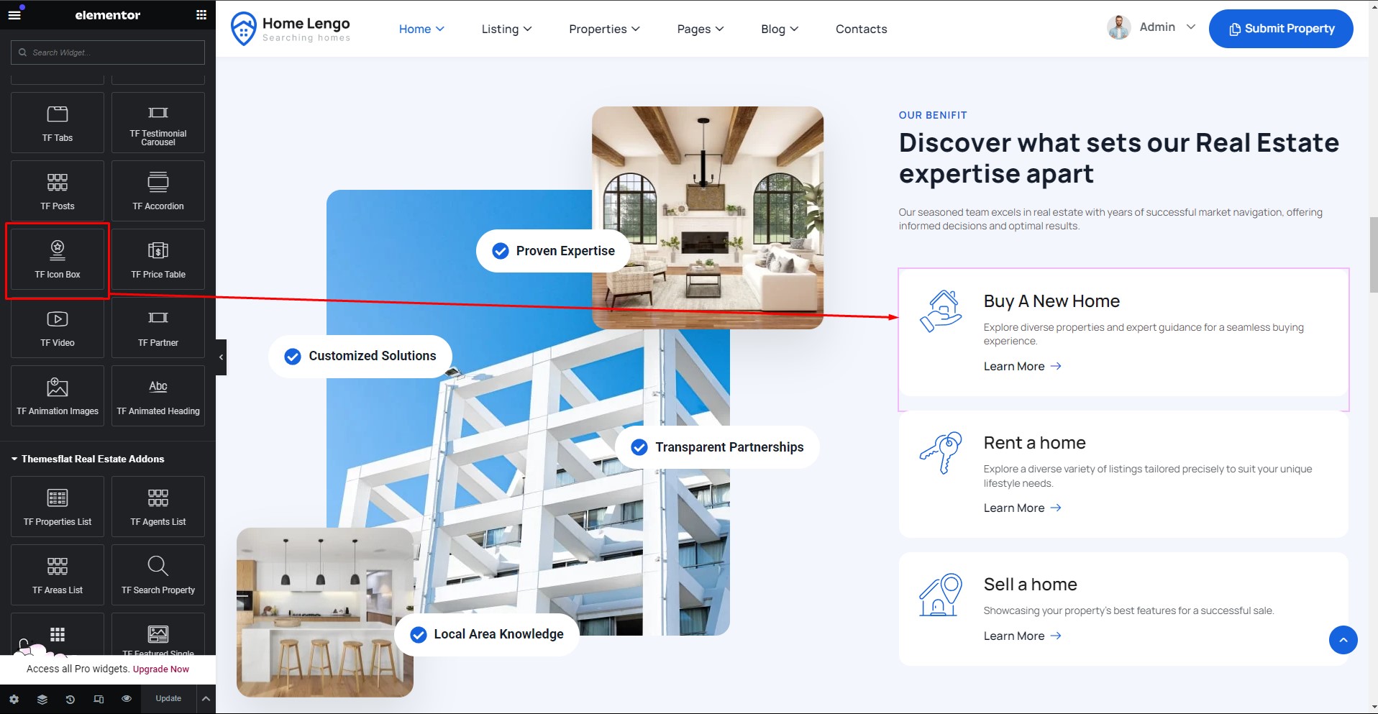1378x714 pixels.
Task: Click the house icon on Buy A New Home
Action: tap(941, 311)
